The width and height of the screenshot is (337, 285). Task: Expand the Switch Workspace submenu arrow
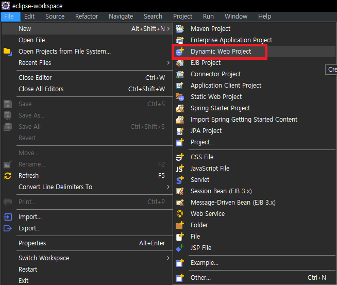(x=168, y=258)
